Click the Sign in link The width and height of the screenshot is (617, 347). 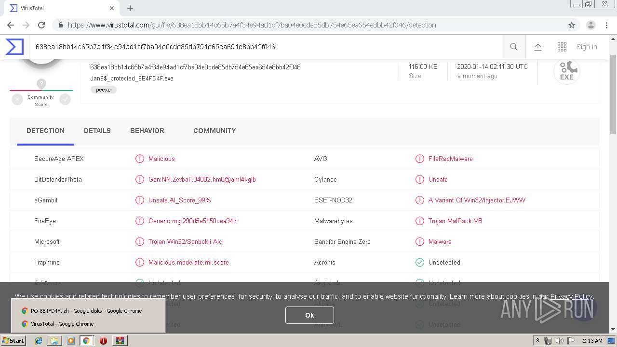tap(587, 47)
